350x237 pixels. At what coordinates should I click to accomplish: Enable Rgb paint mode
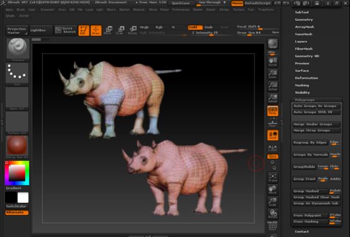(x=159, y=27)
